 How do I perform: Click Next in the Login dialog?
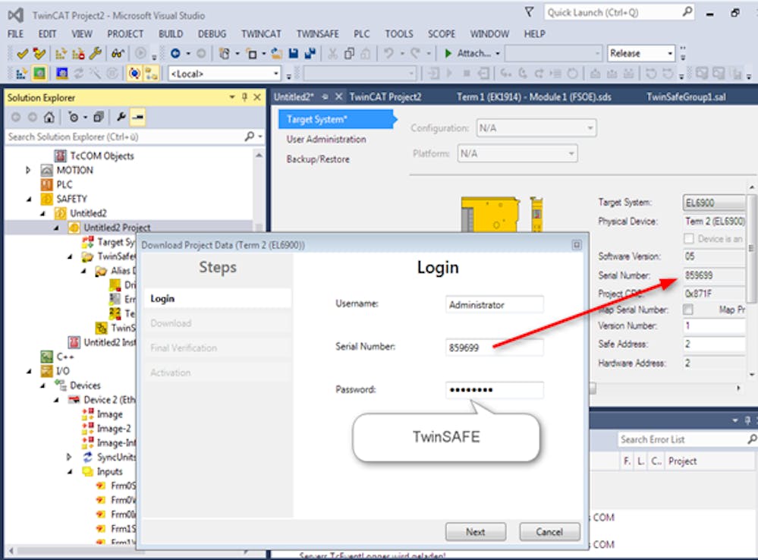[x=476, y=532]
